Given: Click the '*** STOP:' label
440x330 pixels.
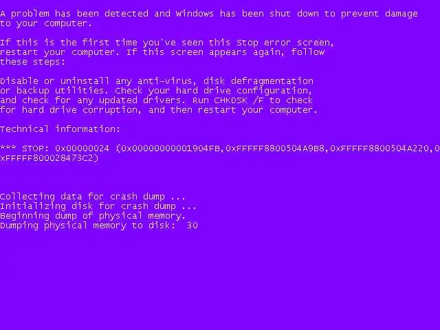Looking at the screenshot, I should [25, 148].
